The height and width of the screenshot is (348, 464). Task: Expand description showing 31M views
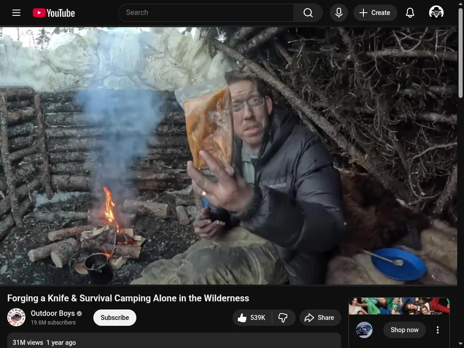pos(174,341)
